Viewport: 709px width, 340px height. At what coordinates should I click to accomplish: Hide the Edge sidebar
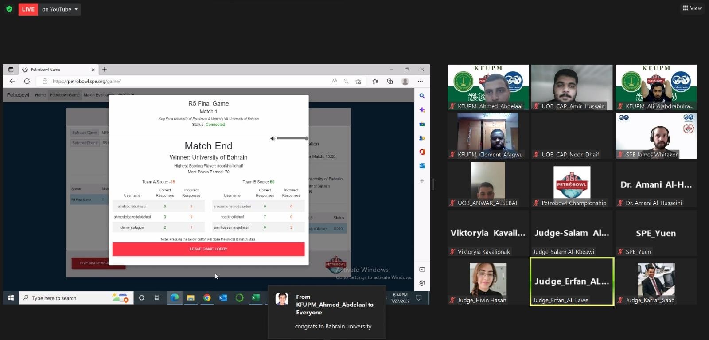[422, 269]
